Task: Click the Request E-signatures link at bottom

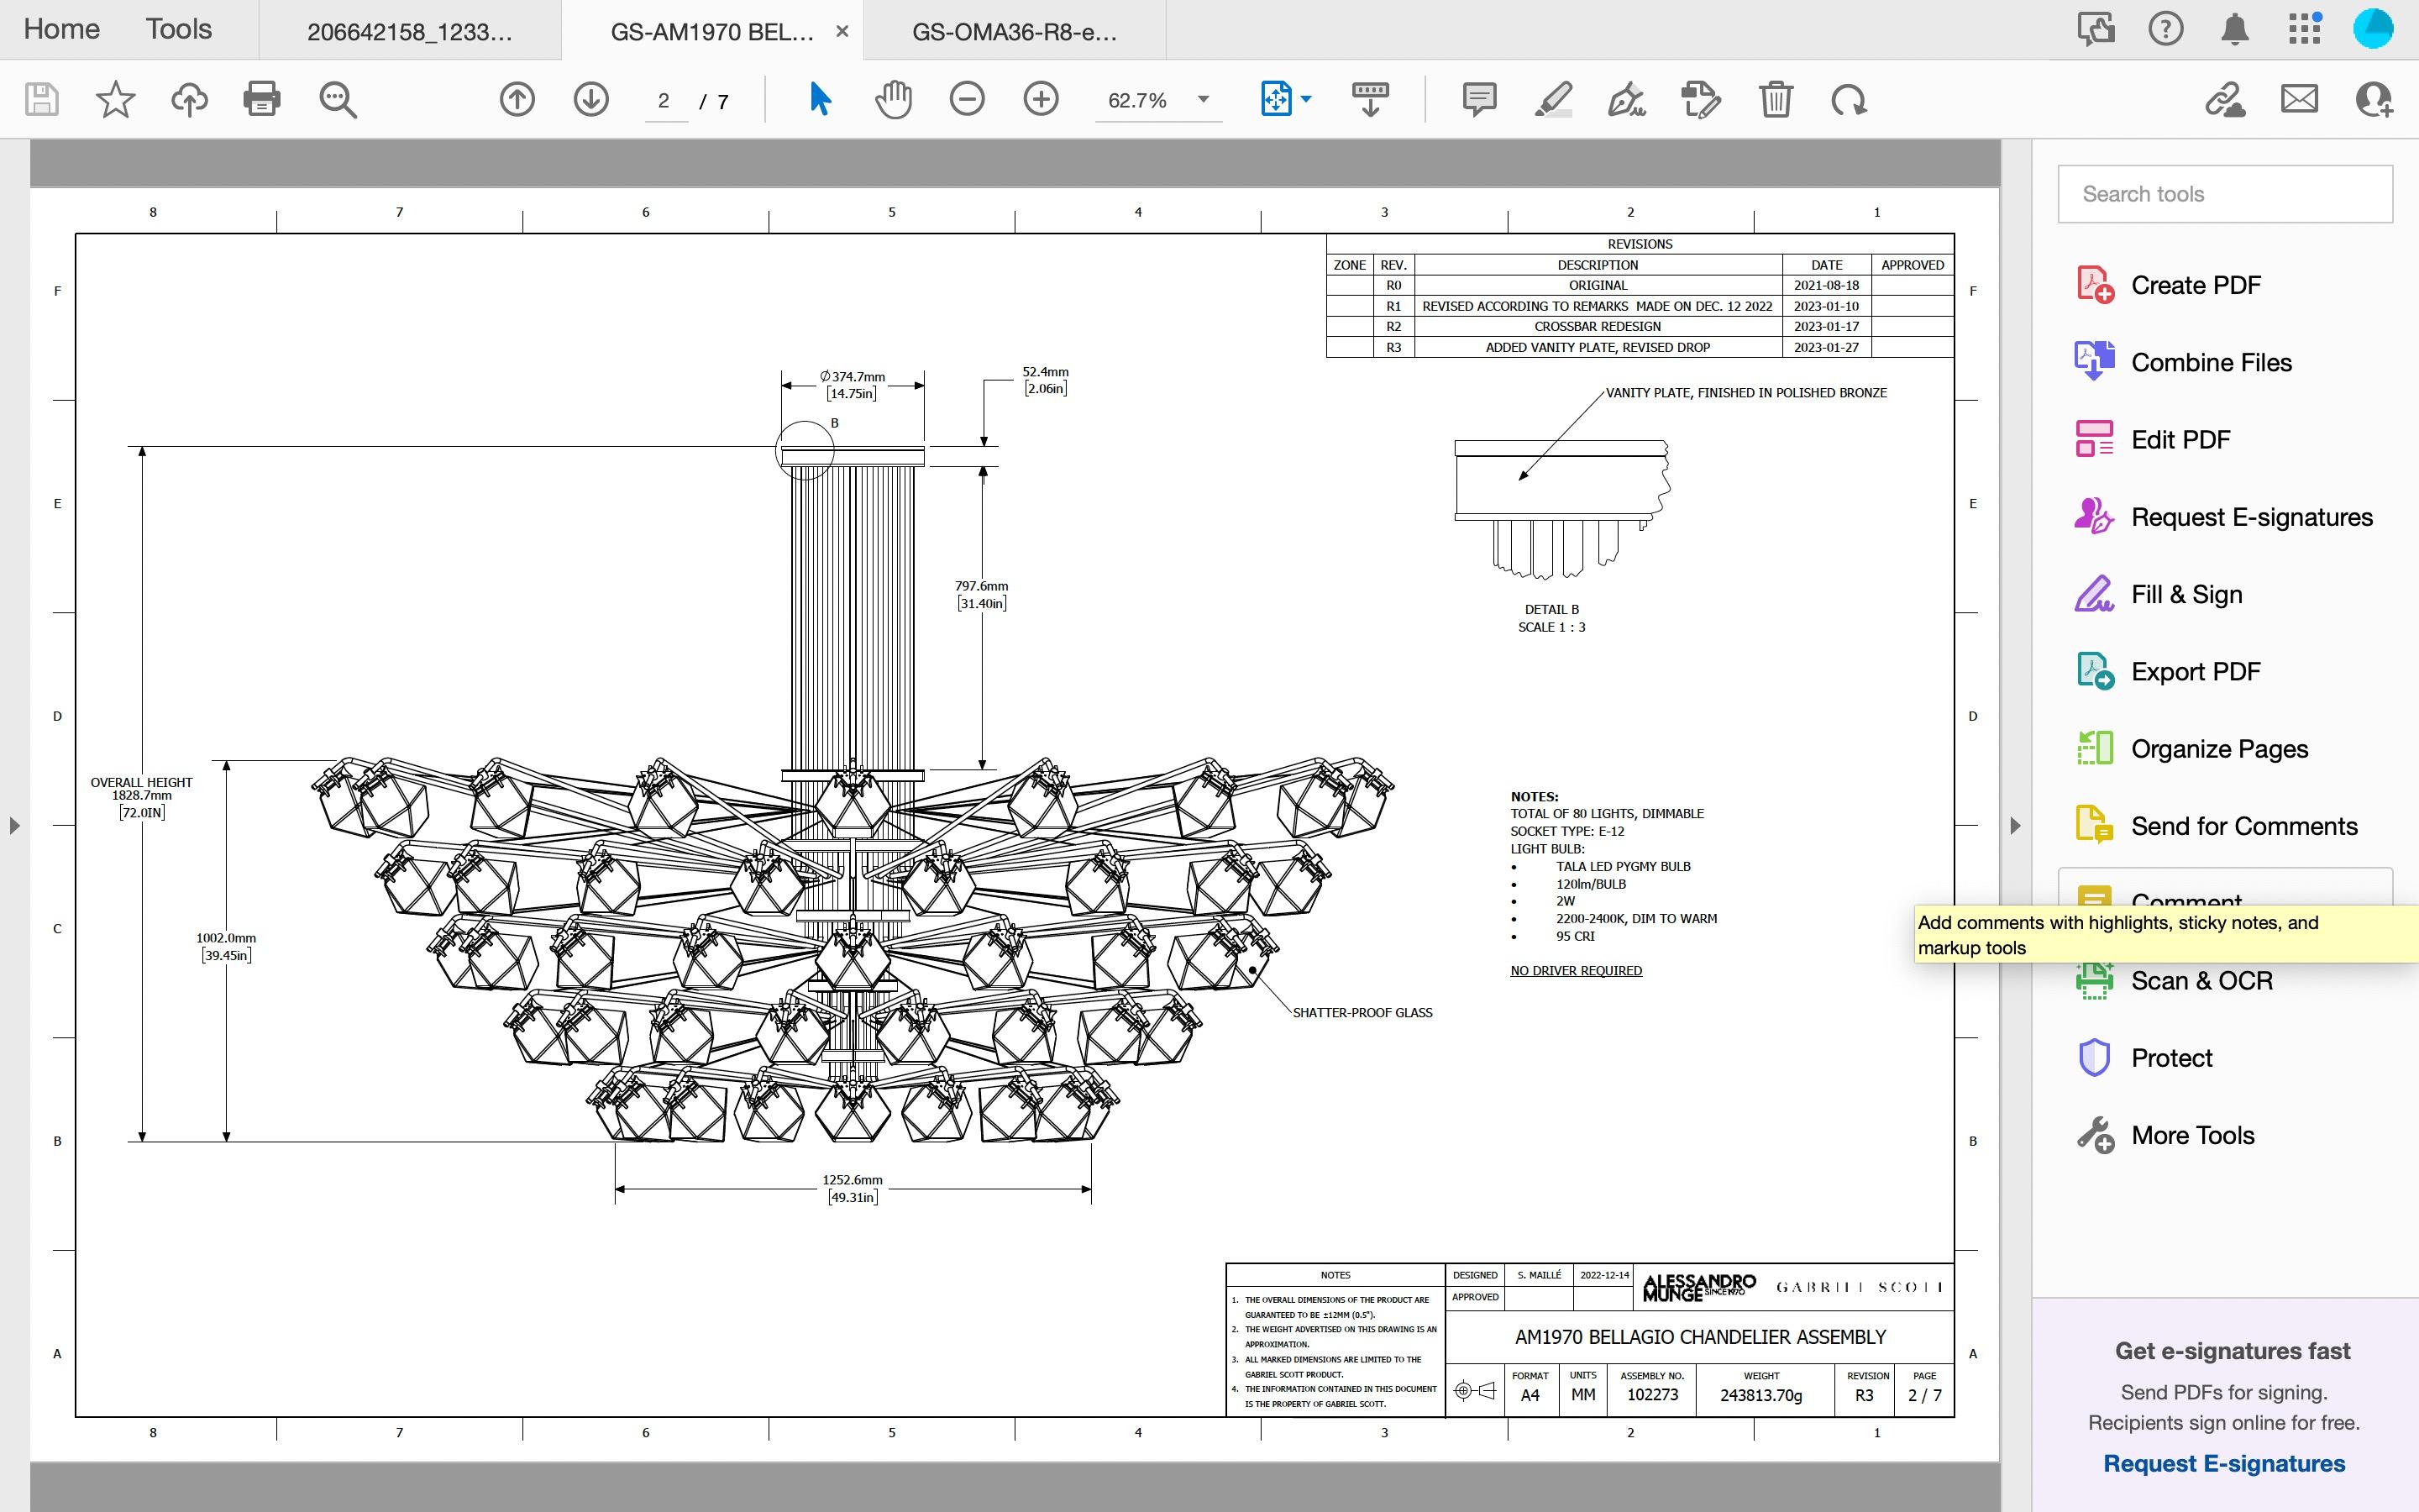Action: click(x=2223, y=1463)
